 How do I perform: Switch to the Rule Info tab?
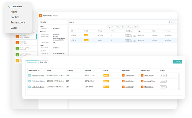[43, 62]
